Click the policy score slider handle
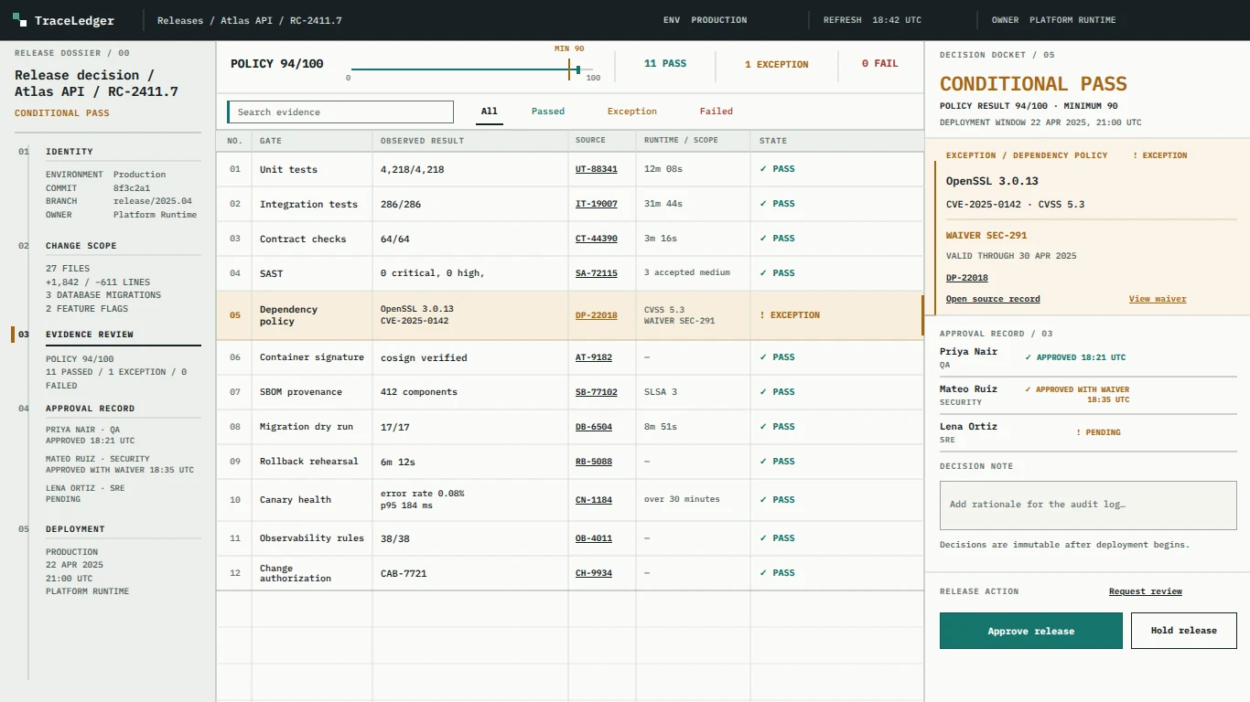Screen dimensions: 1250x702 577,69
